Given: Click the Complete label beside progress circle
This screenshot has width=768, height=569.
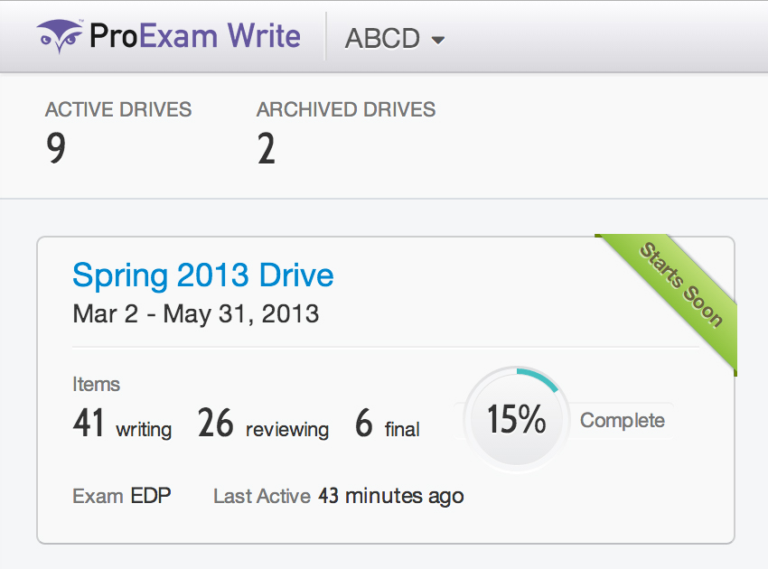Looking at the screenshot, I should point(623,420).
